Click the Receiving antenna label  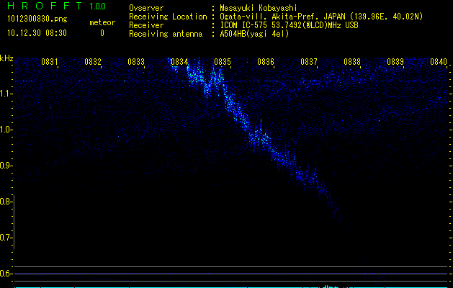tap(166, 34)
